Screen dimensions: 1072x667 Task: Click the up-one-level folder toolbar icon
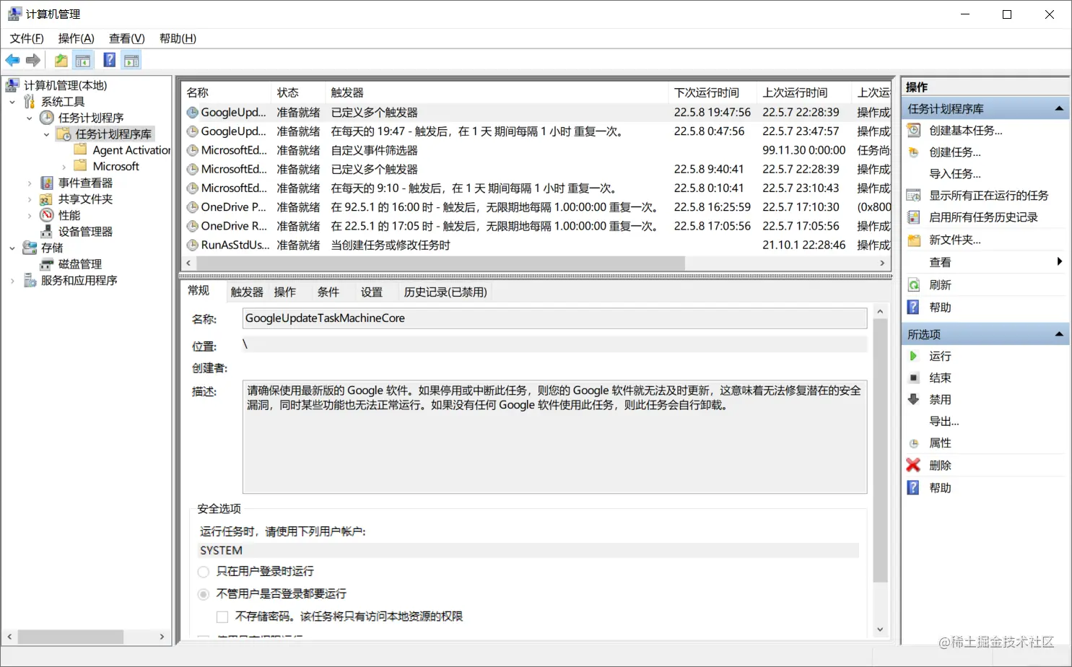(x=61, y=61)
